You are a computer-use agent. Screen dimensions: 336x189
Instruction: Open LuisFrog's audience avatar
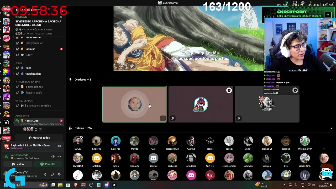[115, 141]
